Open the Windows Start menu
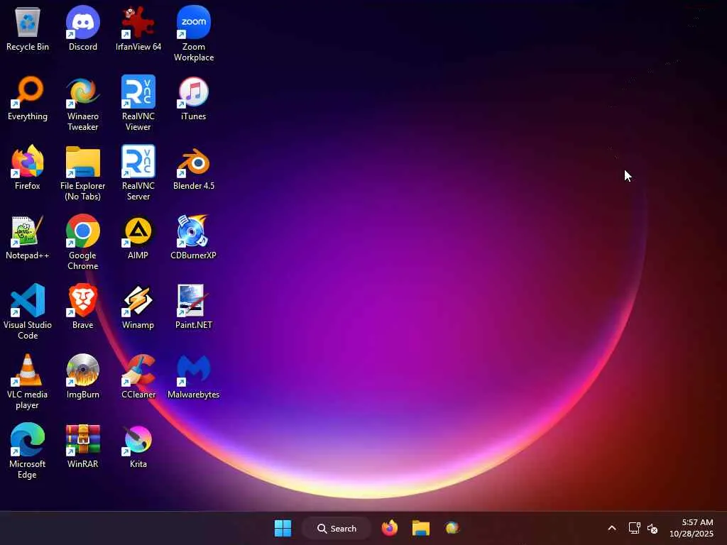The image size is (727, 545). click(x=283, y=528)
